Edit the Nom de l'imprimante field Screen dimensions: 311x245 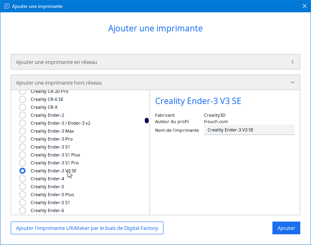click(x=249, y=130)
